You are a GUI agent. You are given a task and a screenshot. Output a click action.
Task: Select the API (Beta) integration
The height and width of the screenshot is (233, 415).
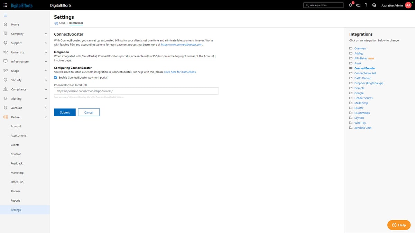pos(360,58)
